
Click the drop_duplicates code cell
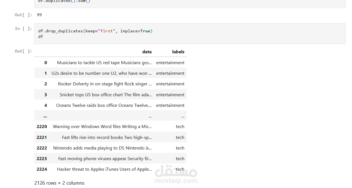tap(190, 33)
